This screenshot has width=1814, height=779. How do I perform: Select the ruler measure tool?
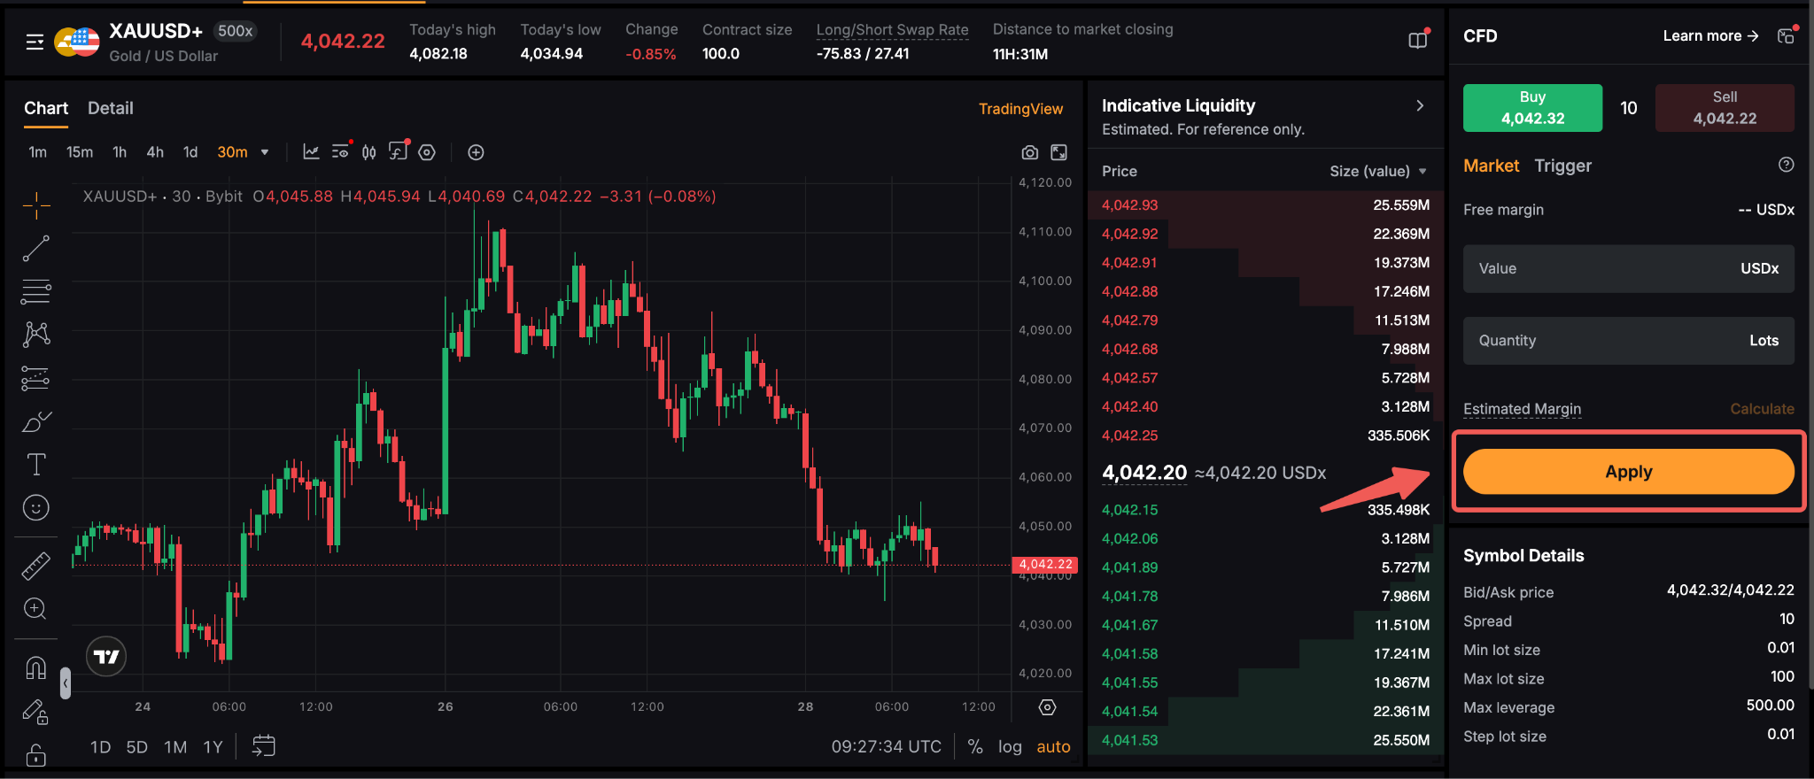click(x=35, y=566)
